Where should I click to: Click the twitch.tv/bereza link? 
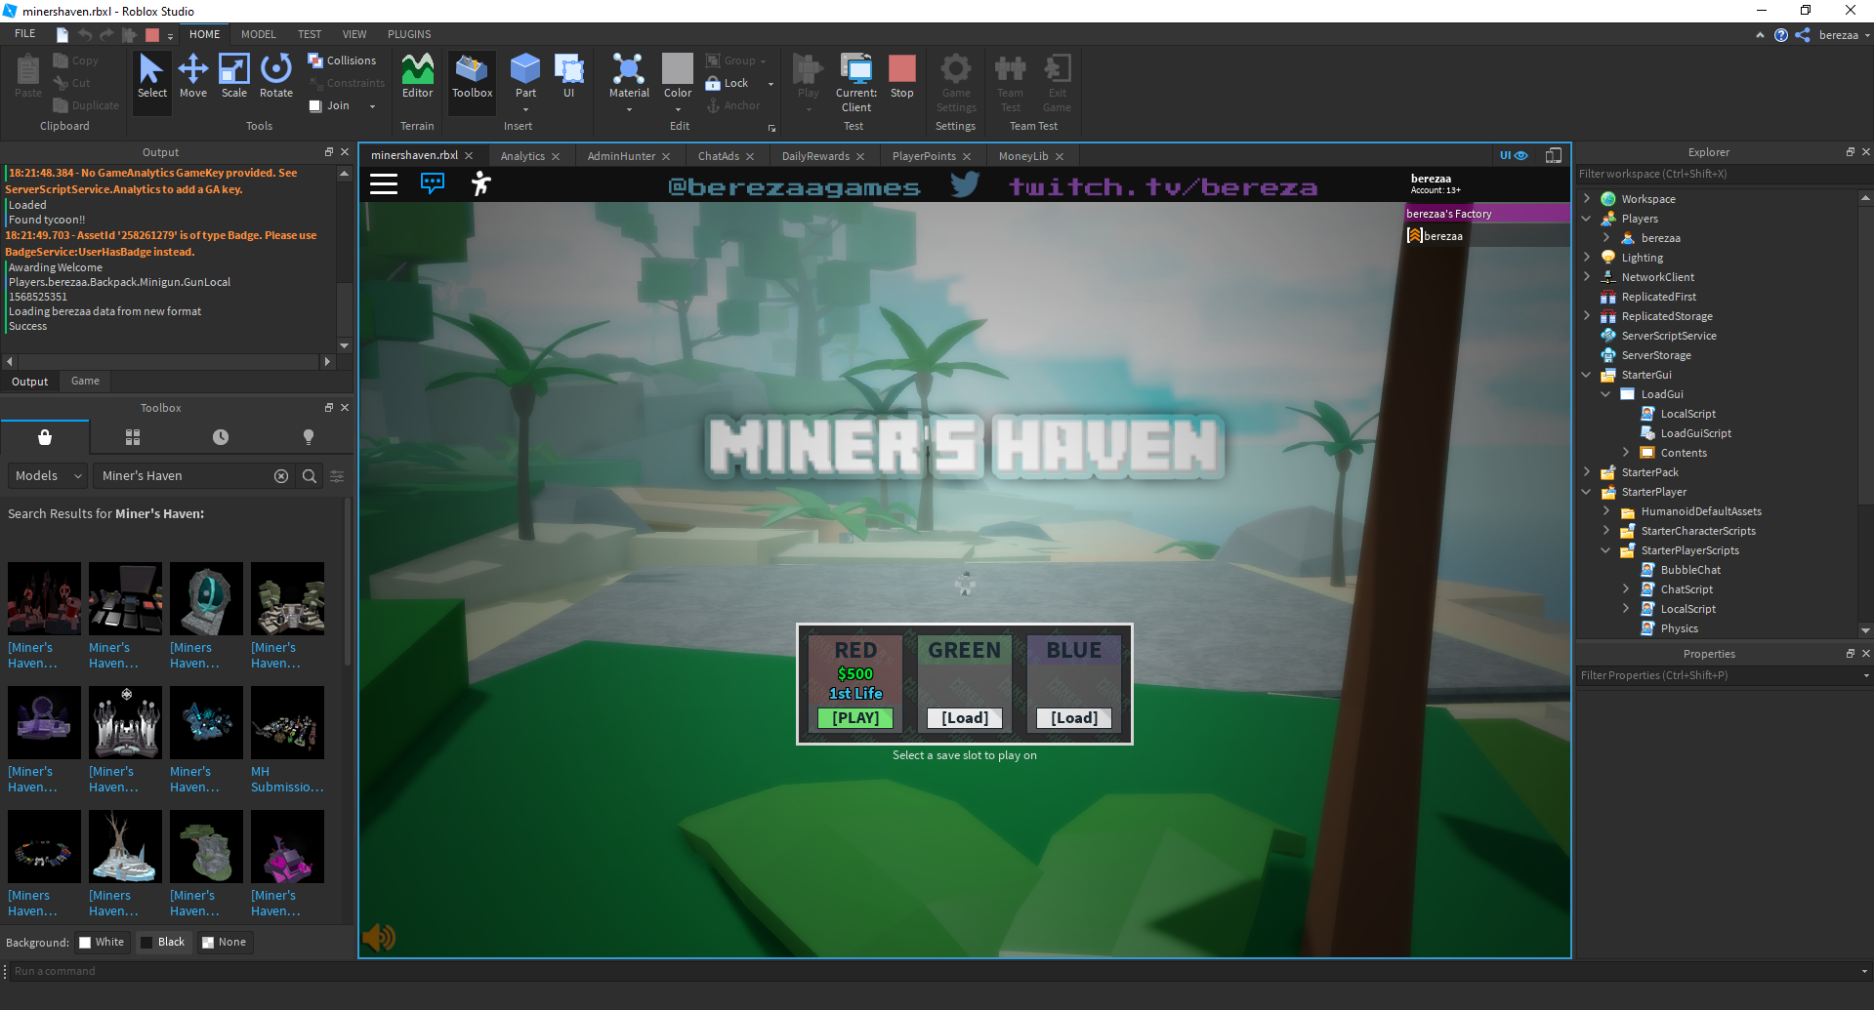(x=1163, y=186)
